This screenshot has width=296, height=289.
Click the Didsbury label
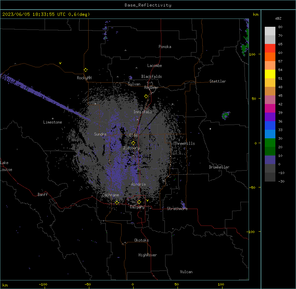(x=132, y=148)
